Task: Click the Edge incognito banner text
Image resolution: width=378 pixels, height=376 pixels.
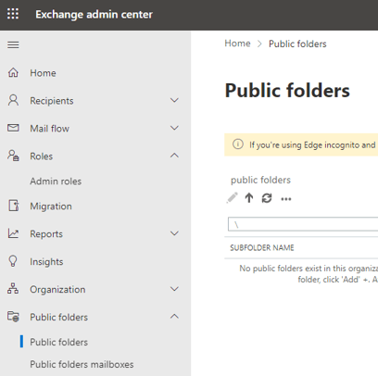Action: (x=312, y=145)
